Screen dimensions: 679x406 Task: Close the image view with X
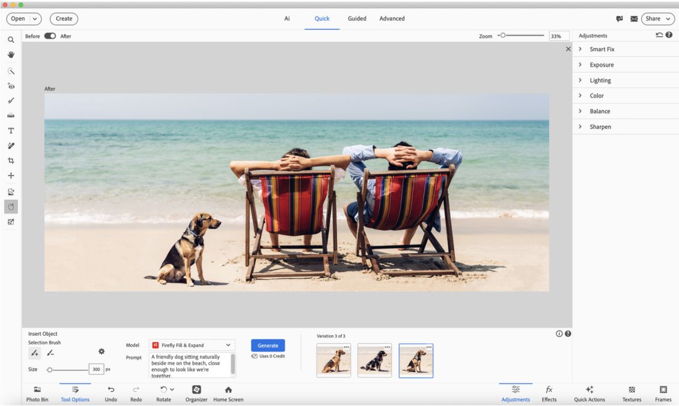tap(568, 49)
